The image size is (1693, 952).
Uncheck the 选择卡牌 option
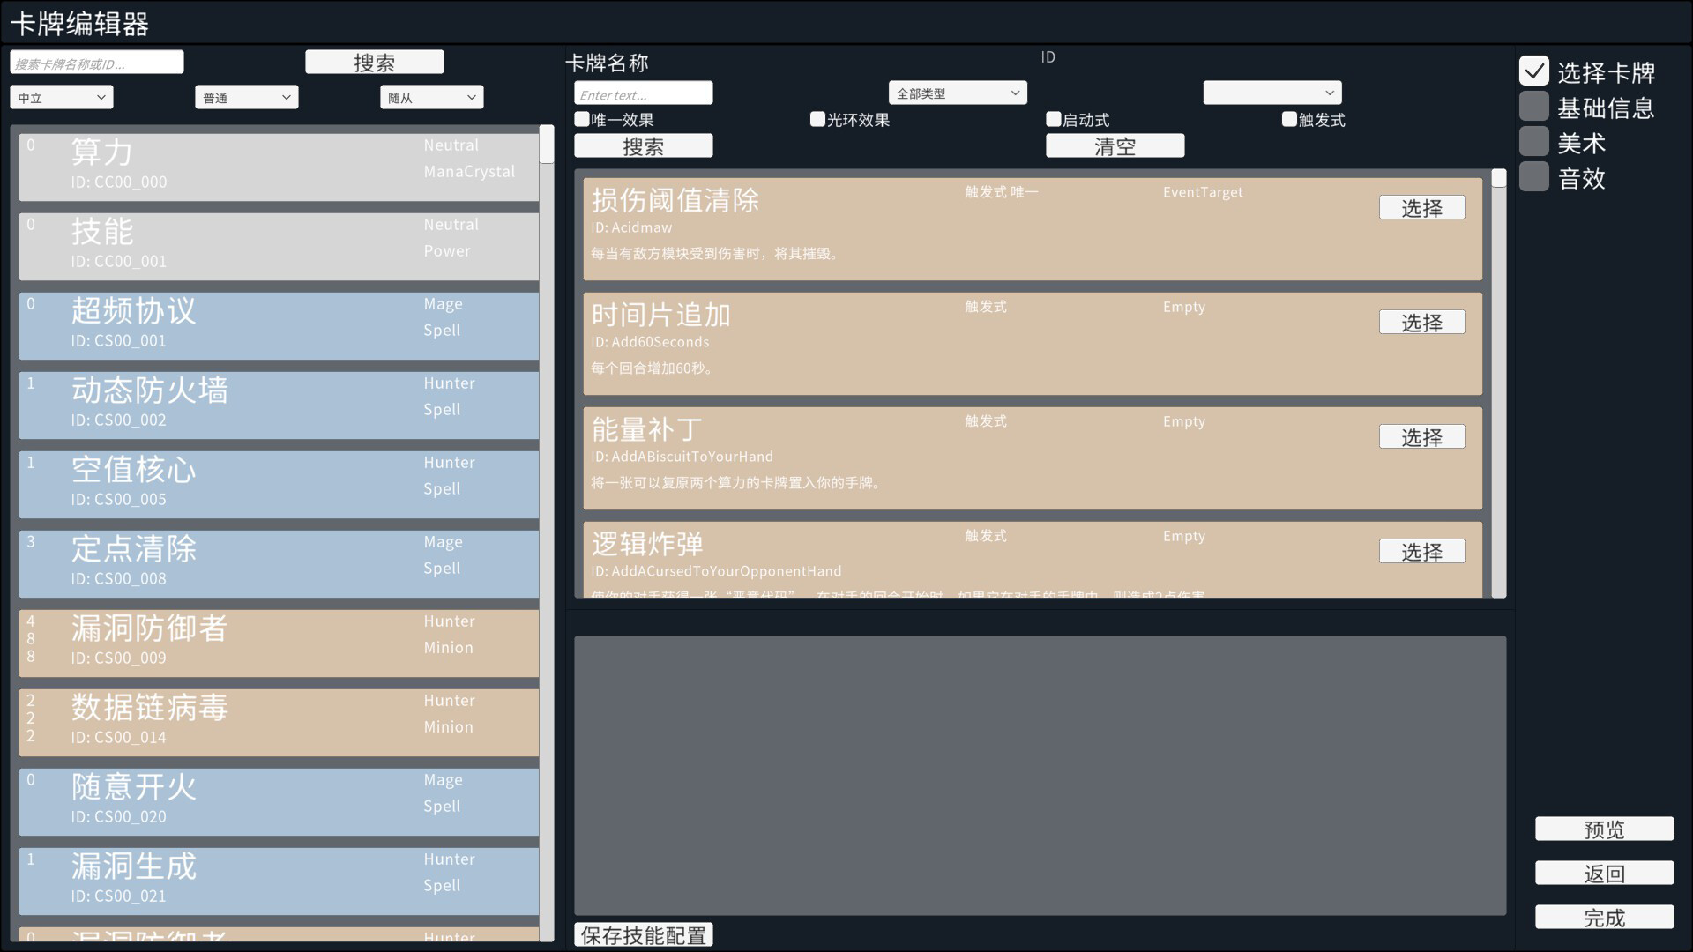click(1534, 70)
